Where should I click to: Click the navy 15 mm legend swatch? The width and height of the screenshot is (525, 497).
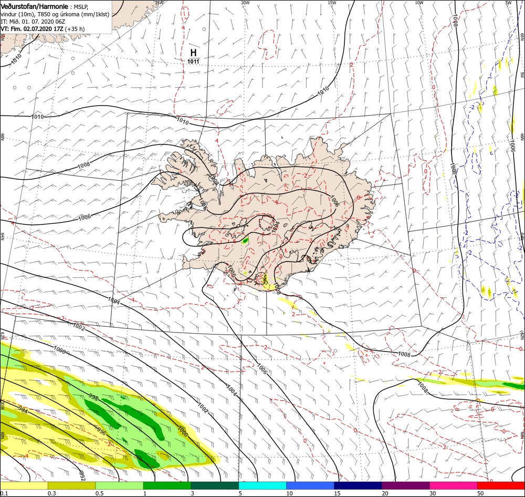pyautogui.click(x=358, y=486)
